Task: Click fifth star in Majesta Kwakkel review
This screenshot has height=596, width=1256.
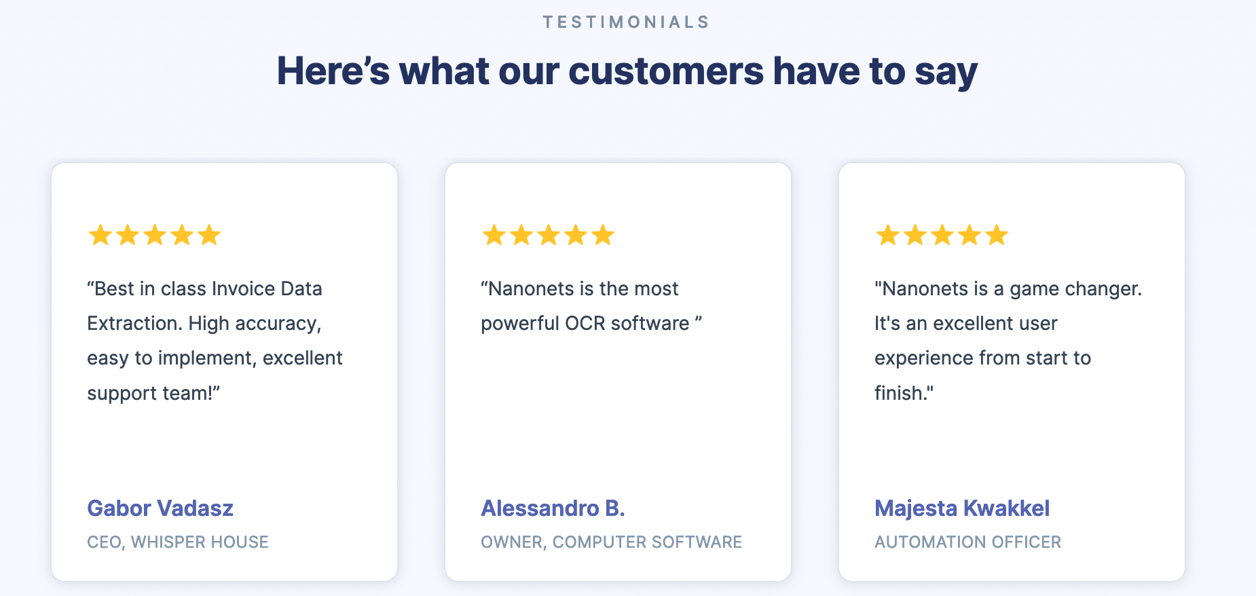Action: tap(997, 236)
